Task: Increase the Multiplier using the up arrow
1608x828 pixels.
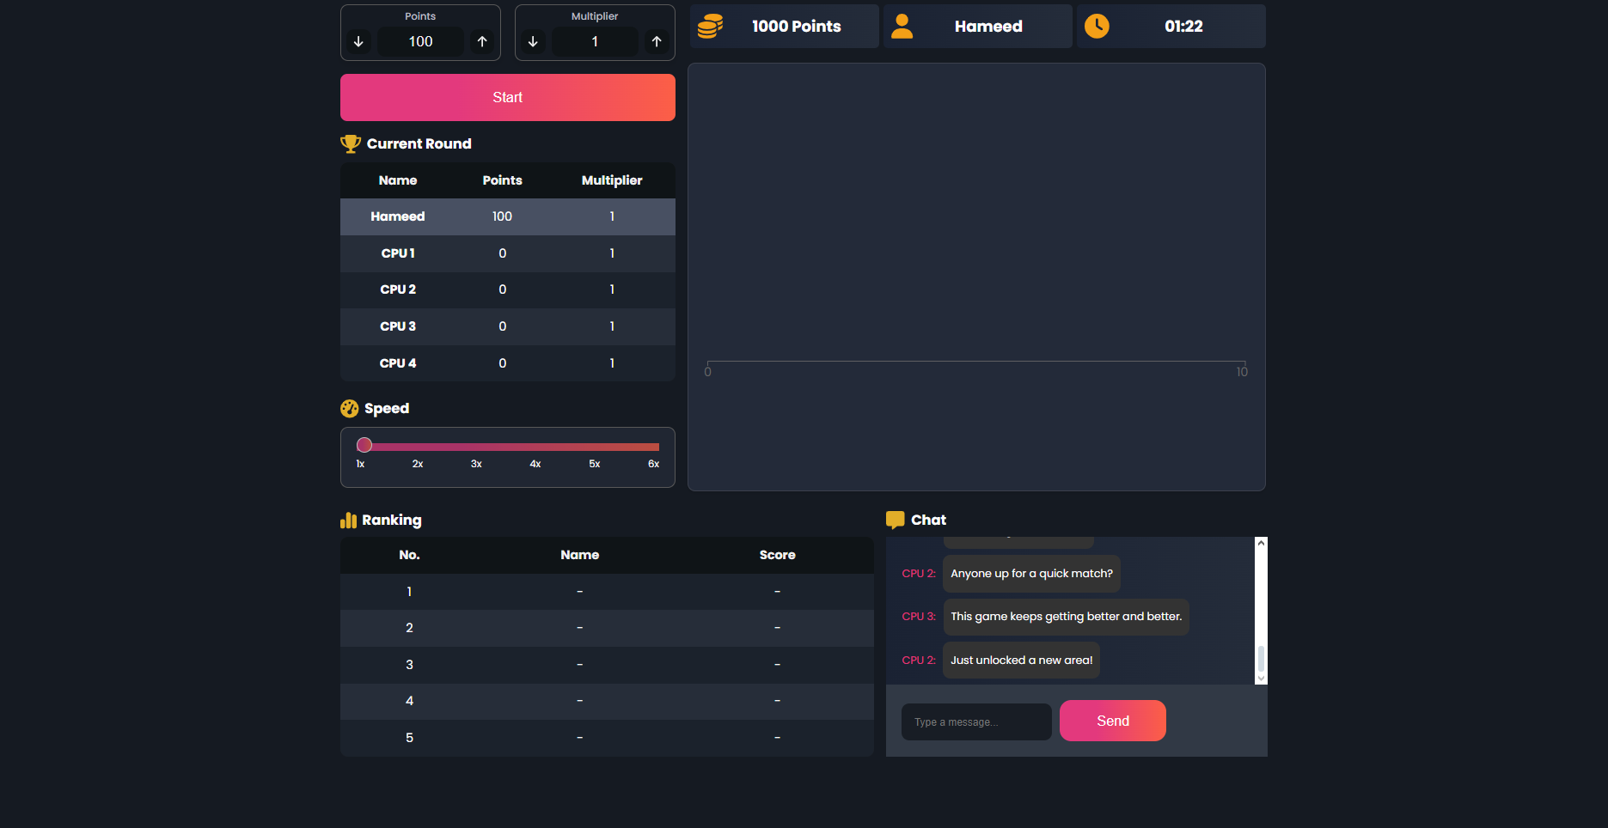Action: [656, 41]
